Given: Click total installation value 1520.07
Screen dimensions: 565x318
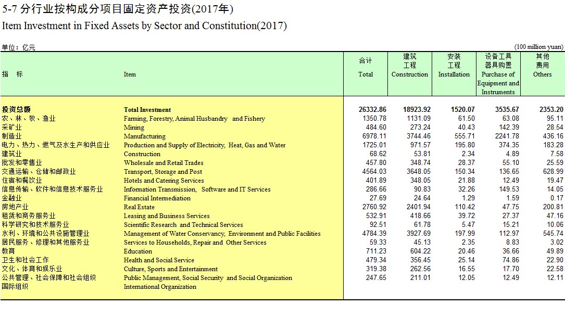Looking at the screenshot, I should pos(462,109).
